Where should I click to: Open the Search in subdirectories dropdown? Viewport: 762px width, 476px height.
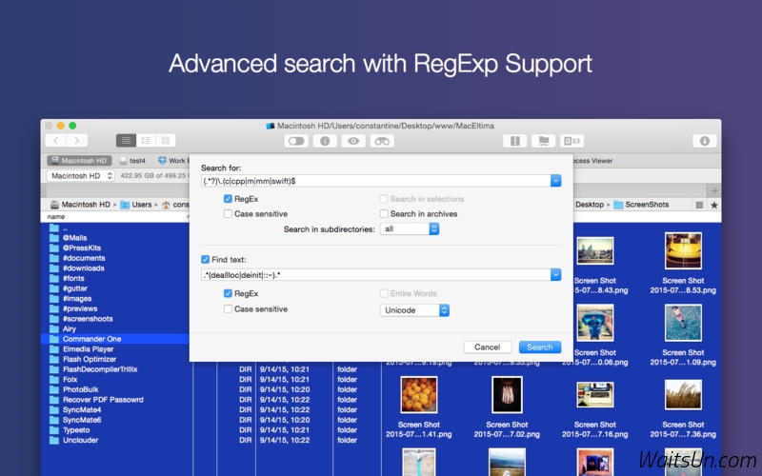pos(410,229)
